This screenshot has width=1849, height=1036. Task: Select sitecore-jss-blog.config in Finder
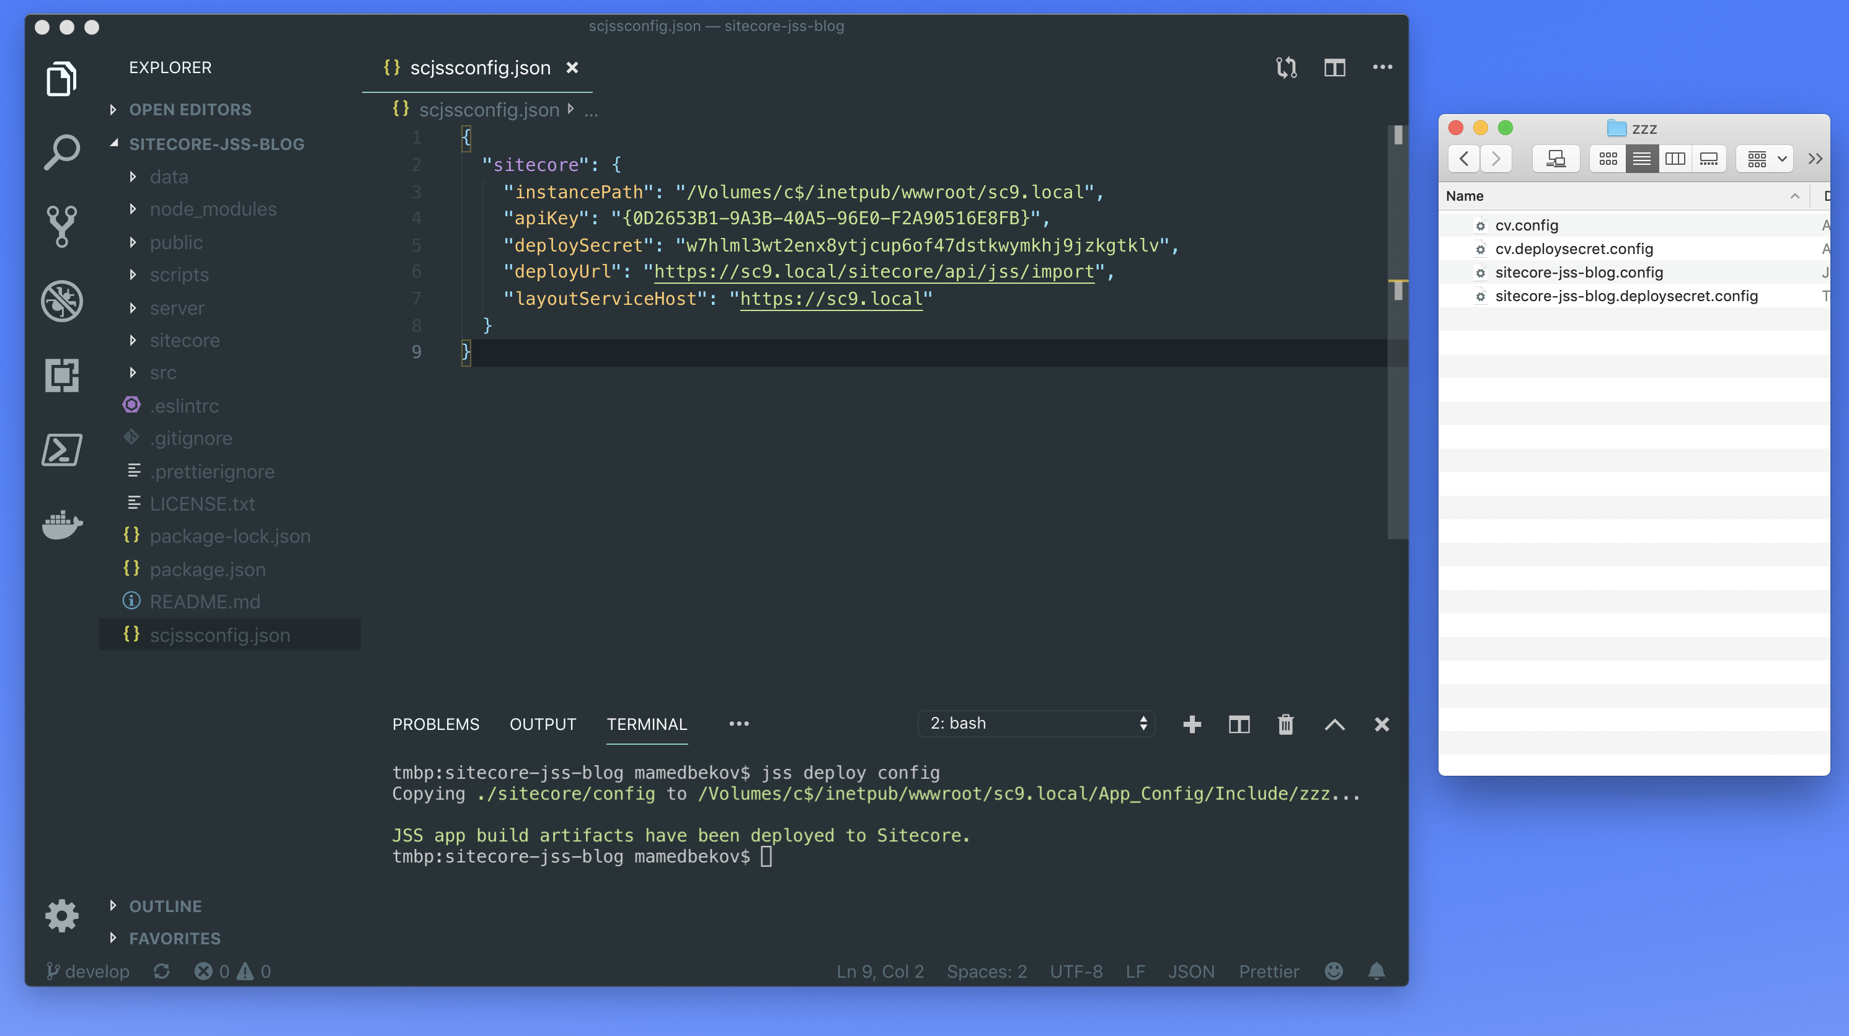(1579, 272)
